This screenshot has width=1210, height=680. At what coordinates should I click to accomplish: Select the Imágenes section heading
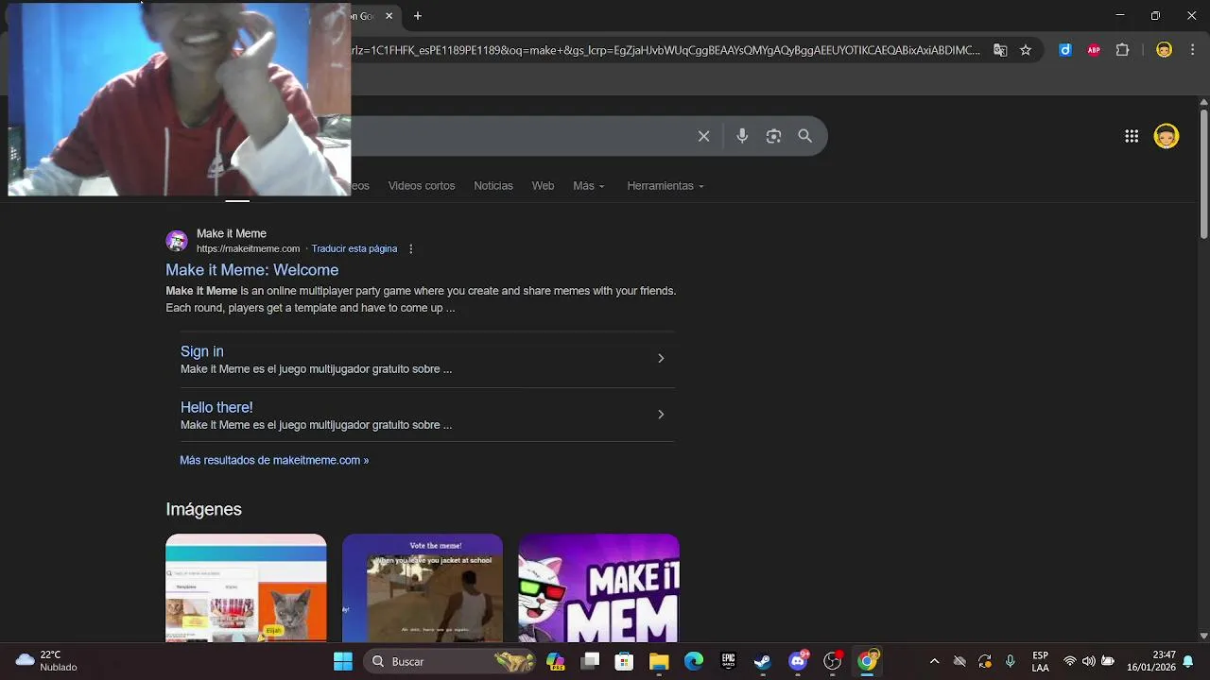point(203,509)
